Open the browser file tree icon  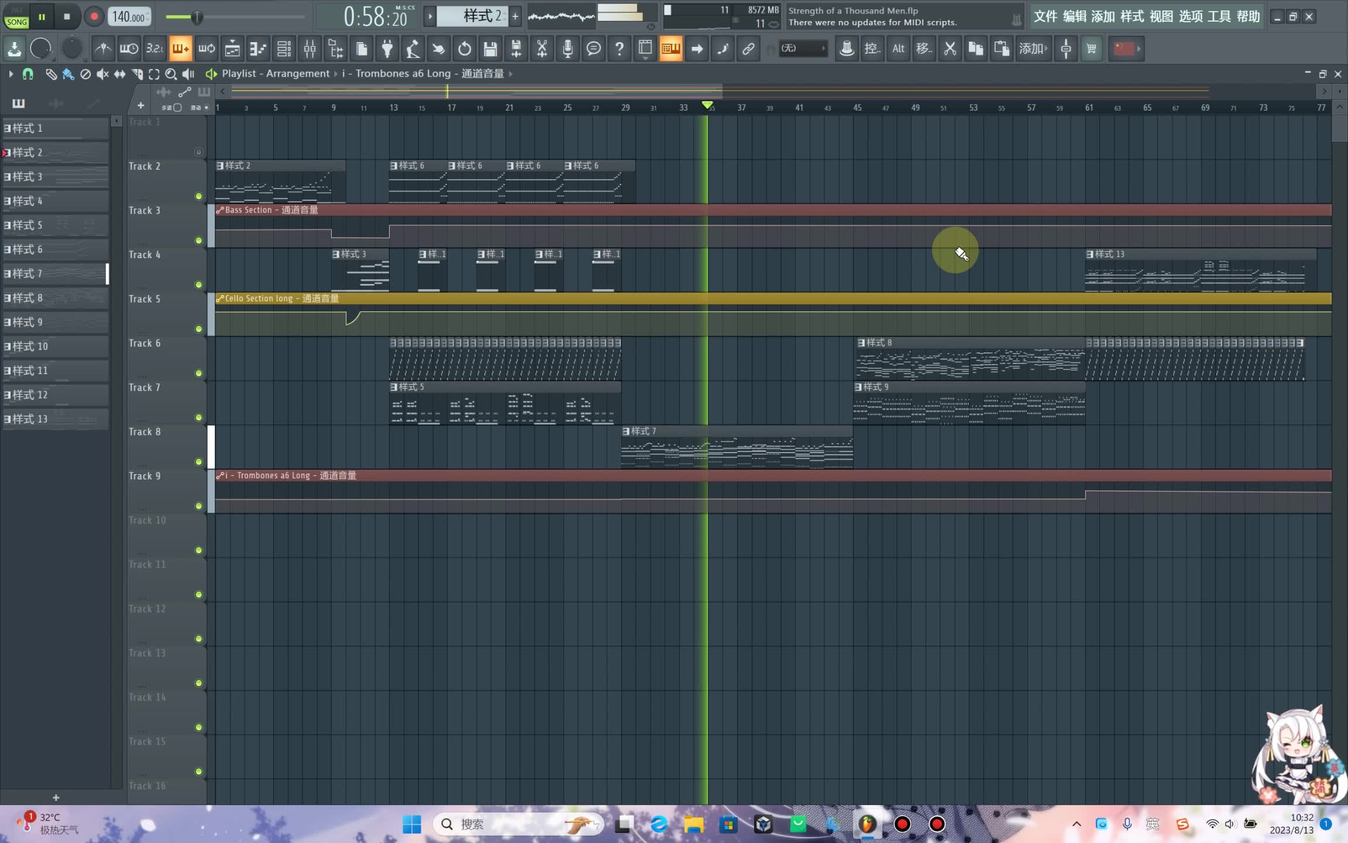pyautogui.click(x=335, y=49)
